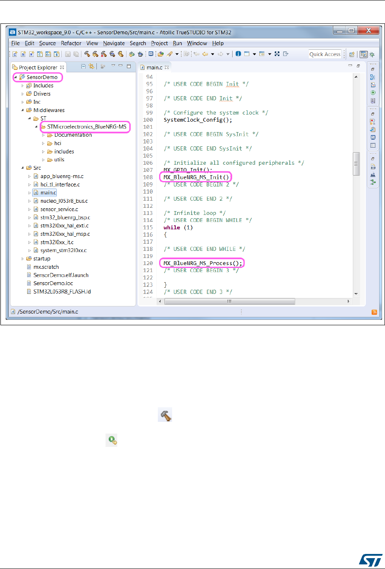Image resolution: width=385 pixels, height=569 pixels.
Task: Click the MX_BlueNRG_MS_Process(); code line
Action: point(203,263)
